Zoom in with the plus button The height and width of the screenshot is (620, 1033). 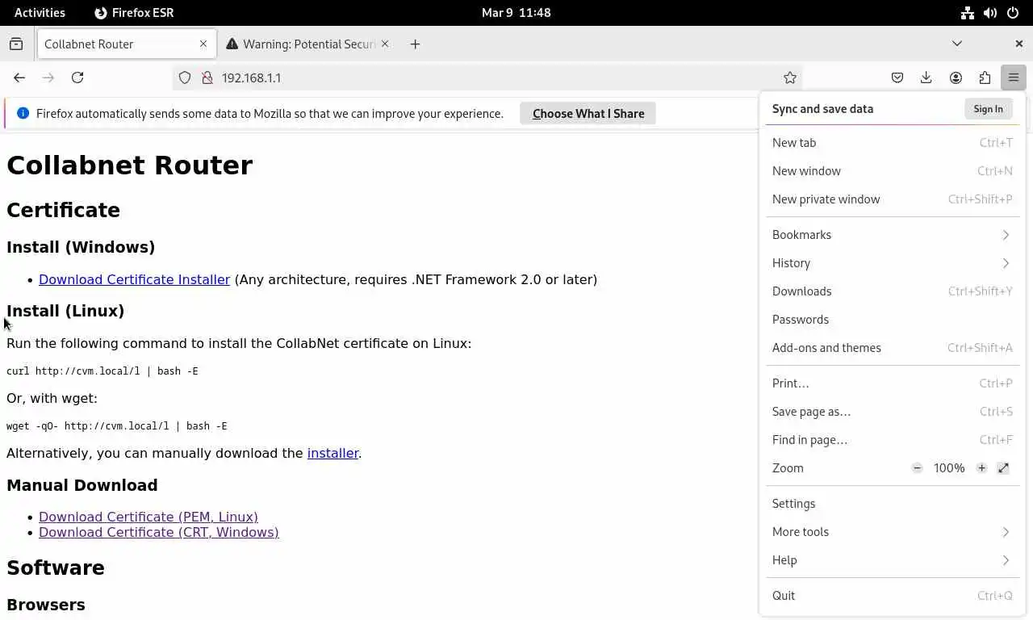point(981,468)
